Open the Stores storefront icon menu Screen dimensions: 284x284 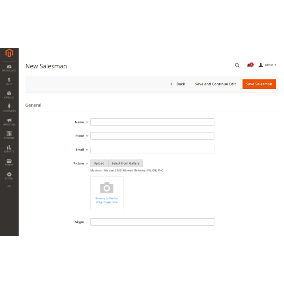[9, 162]
